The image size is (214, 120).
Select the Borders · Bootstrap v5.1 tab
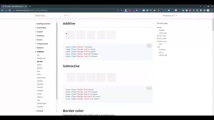click(x=14, y=6)
